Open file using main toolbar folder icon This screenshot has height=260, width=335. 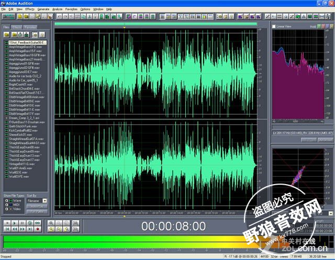(x=26, y=16)
